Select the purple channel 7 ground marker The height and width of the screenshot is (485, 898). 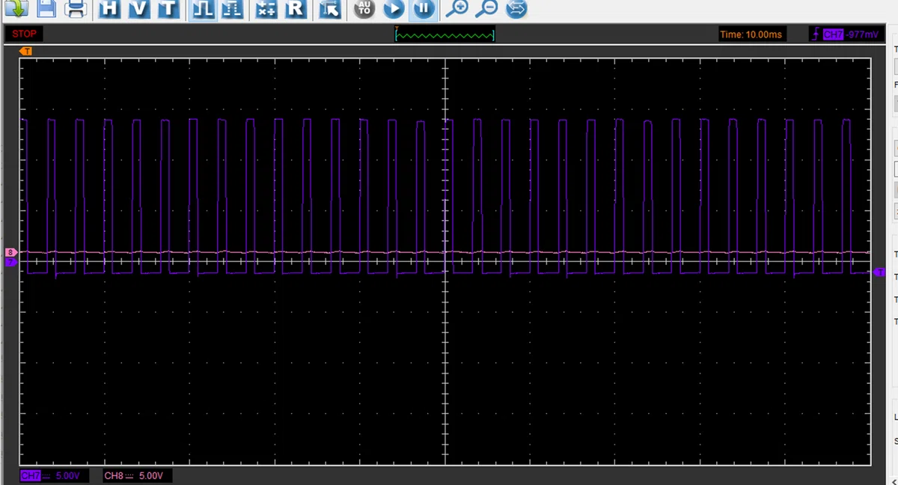pyautogui.click(x=11, y=263)
